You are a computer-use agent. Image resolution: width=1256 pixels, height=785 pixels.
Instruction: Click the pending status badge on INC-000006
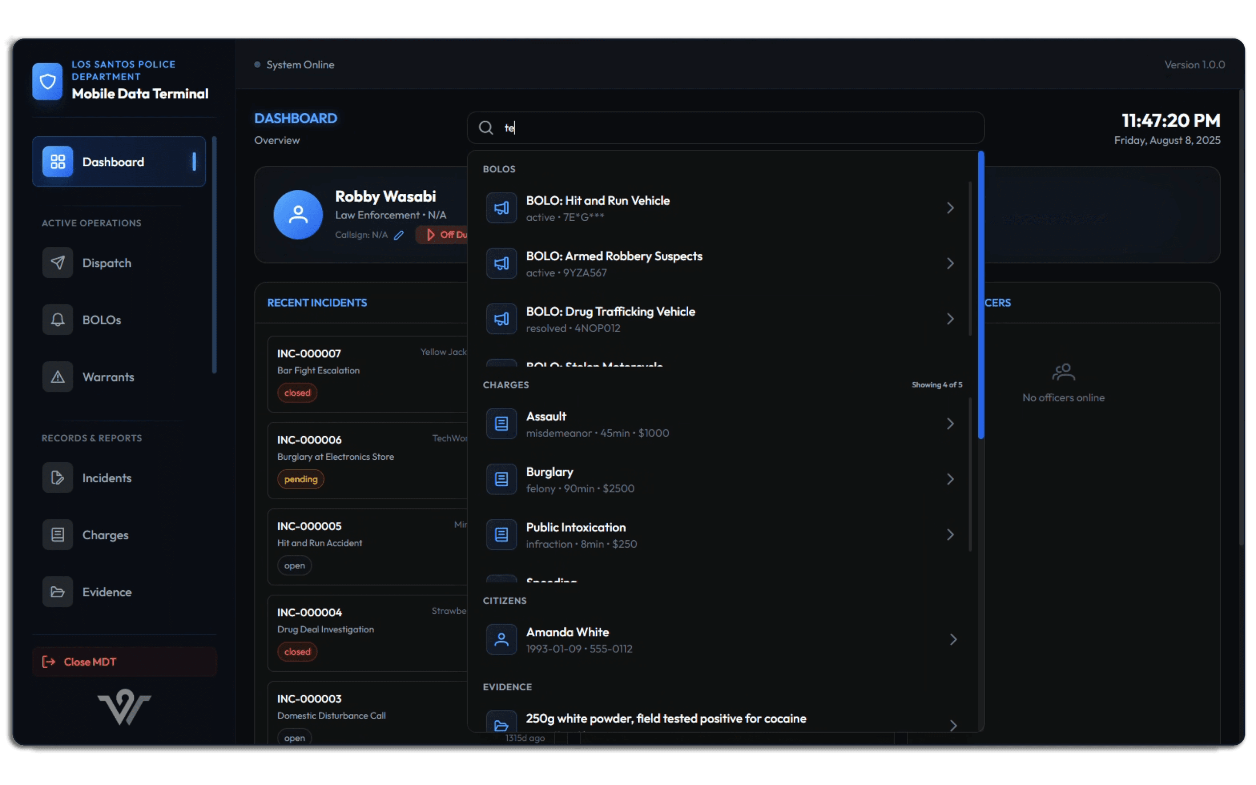pyautogui.click(x=301, y=479)
